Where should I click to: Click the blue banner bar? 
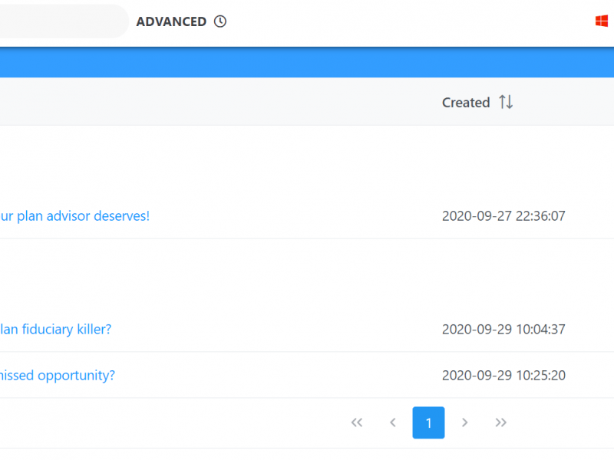pyautogui.click(x=307, y=63)
